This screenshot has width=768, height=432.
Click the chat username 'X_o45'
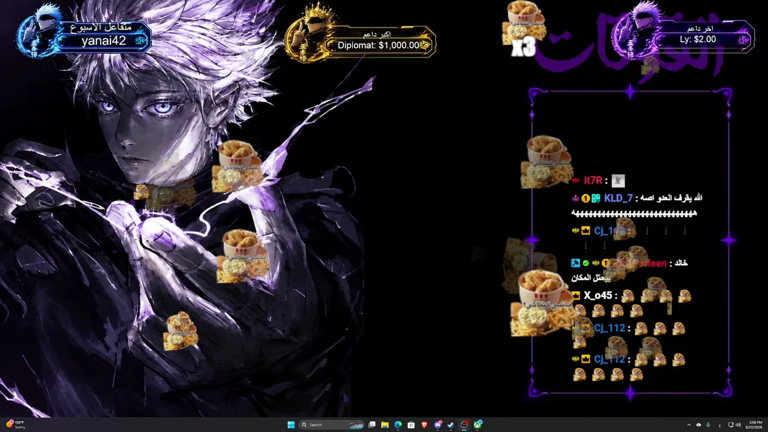598,295
